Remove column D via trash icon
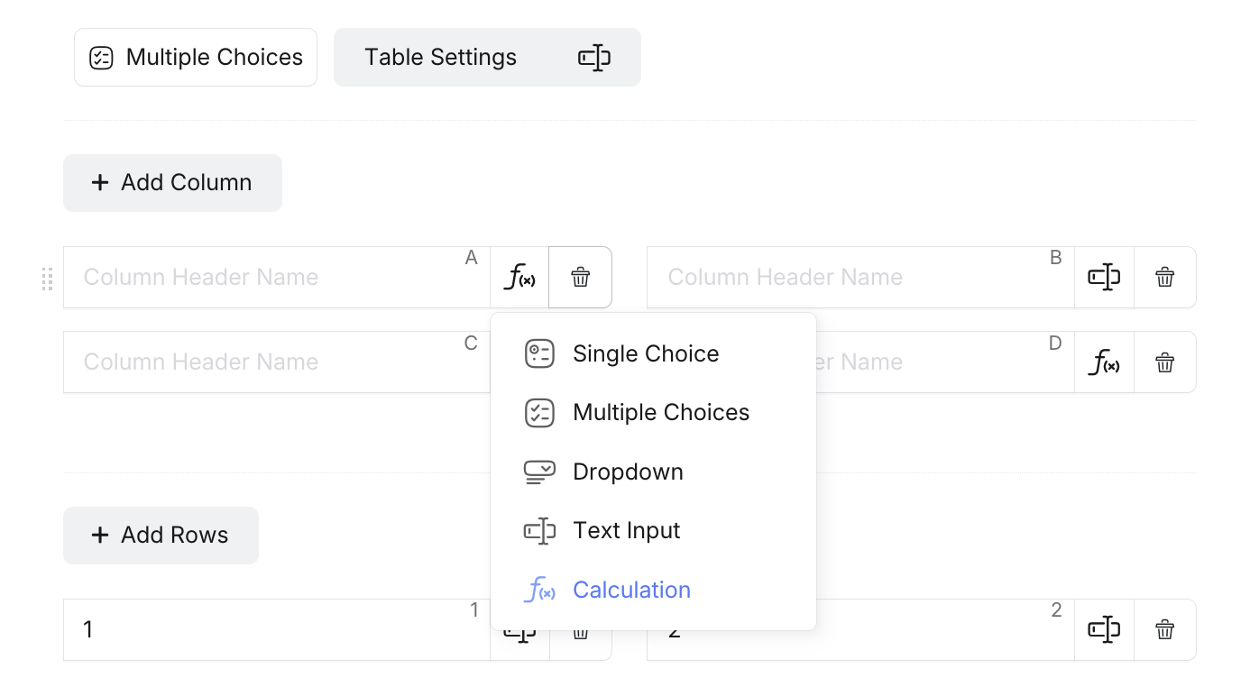 coord(1165,362)
